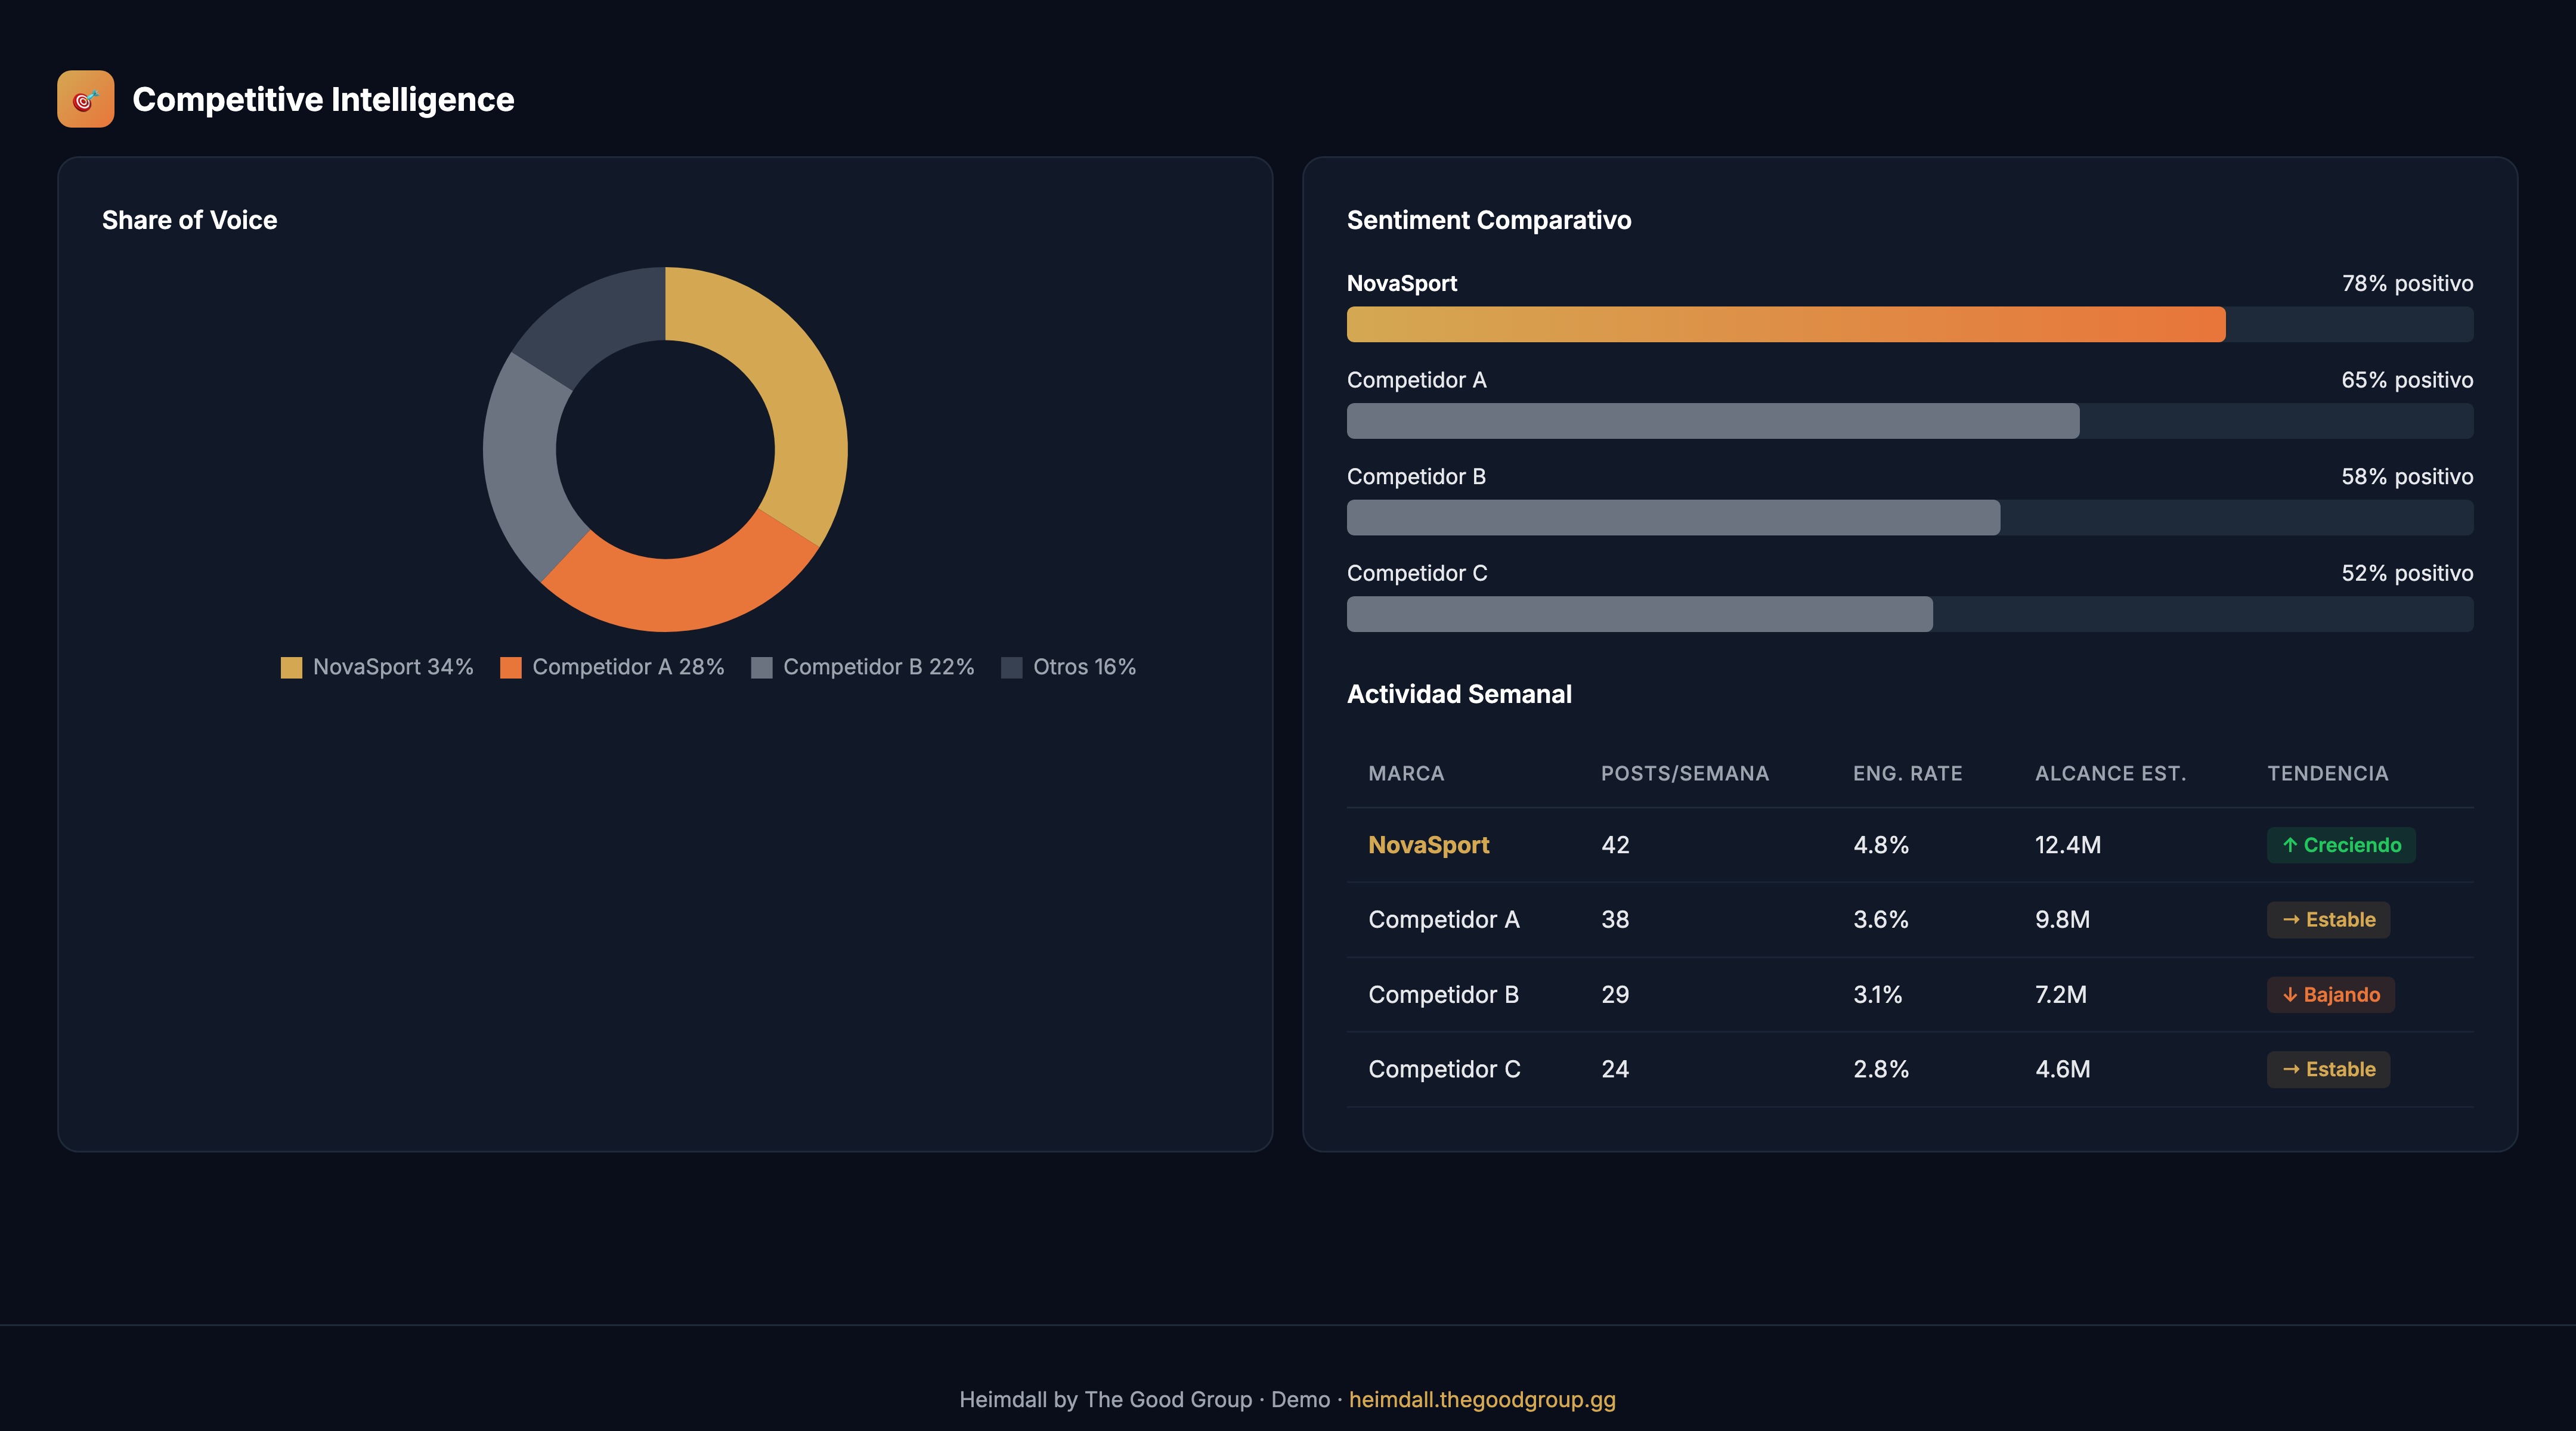Click the Competitive Intelligence target icon

click(86, 98)
